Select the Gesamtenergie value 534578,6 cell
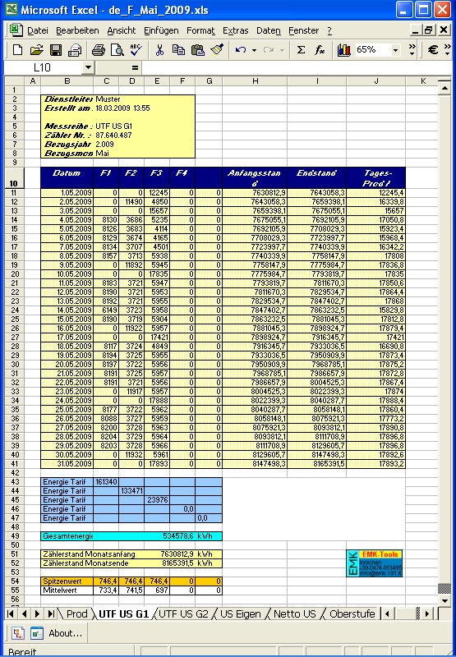Screen dimensions: 456x657 pos(170,536)
